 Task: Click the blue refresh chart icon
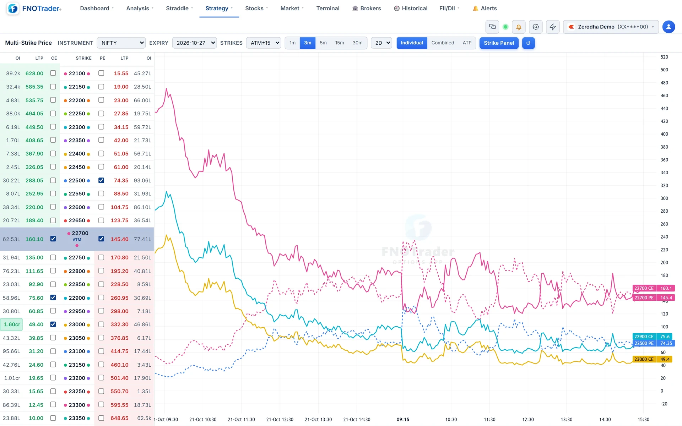528,43
